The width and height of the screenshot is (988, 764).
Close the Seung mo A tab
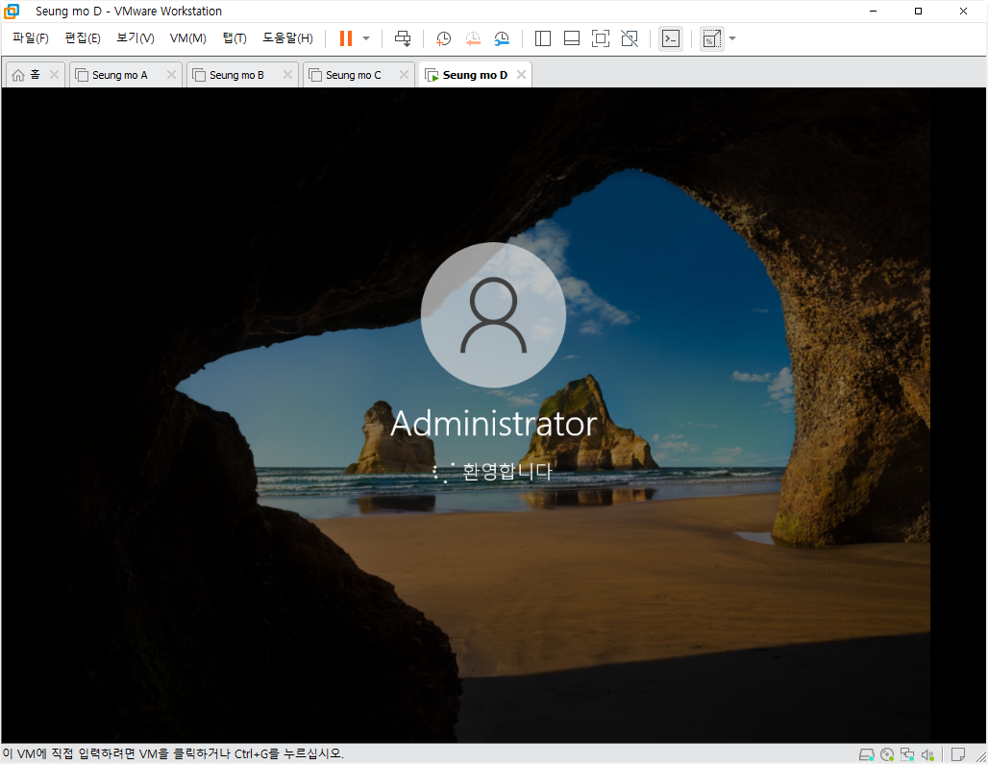click(171, 74)
